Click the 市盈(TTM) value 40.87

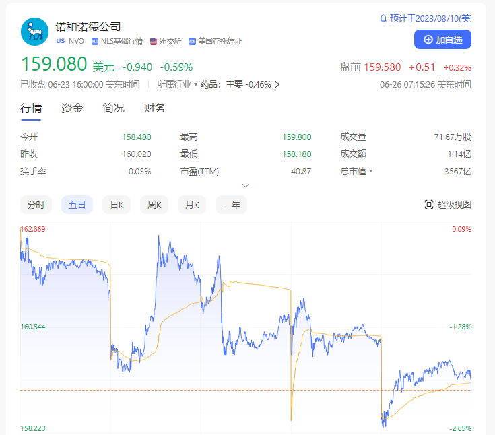tap(301, 172)
